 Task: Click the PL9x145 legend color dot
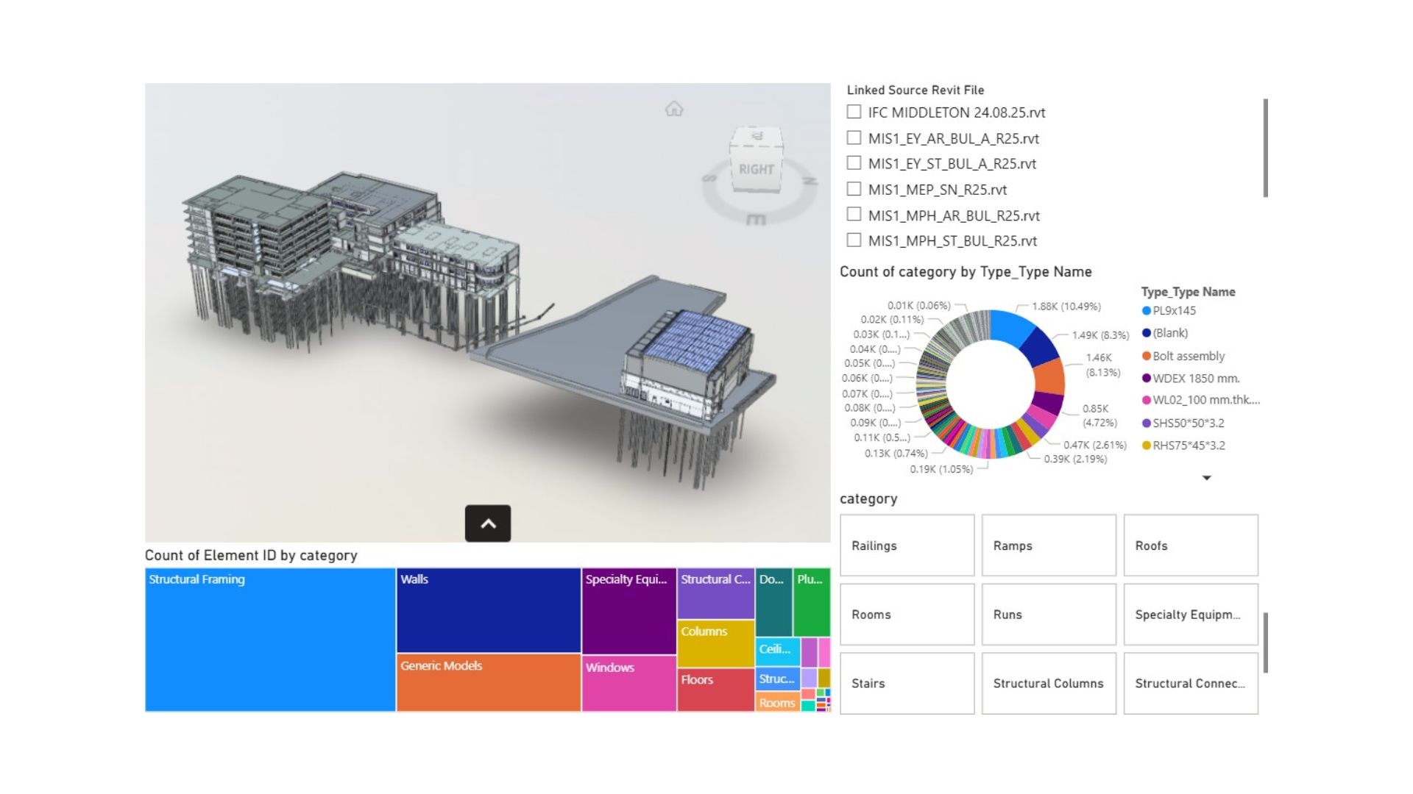point(1146,311)
